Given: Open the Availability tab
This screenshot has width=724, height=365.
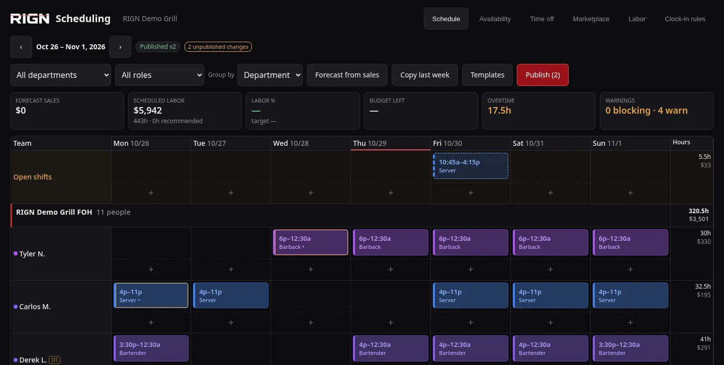Looking at the screenshot, I should (x=495, y=19).
